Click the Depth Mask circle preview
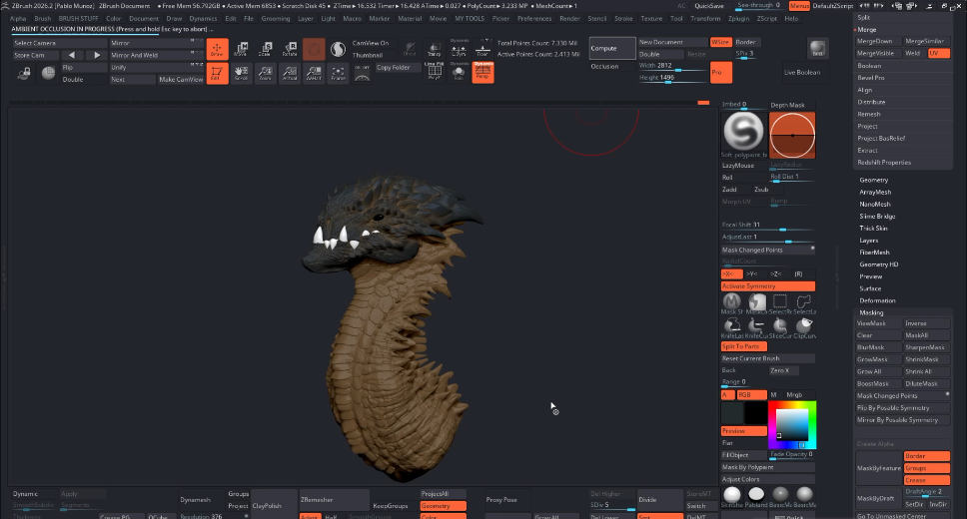The height and width of the screenshot is (519, 967). point(792,135)
